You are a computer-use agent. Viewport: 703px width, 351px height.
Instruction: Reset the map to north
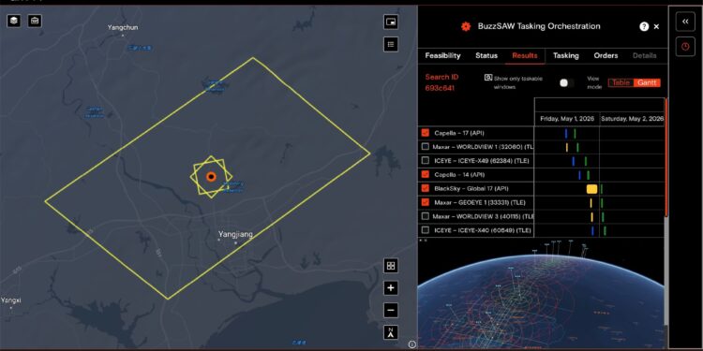391,332
